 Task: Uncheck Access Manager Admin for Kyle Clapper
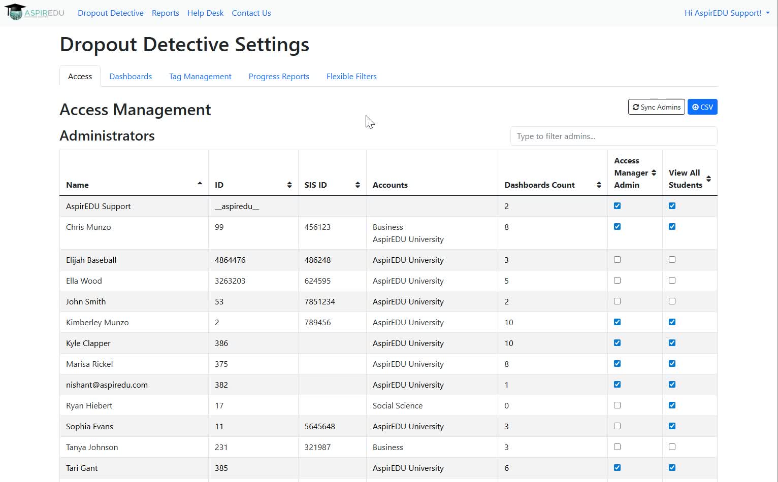(617, 343)
